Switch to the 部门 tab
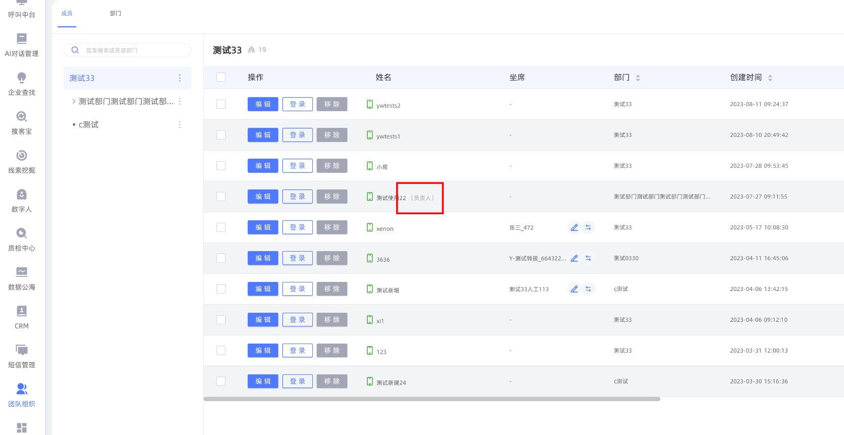The width and height of the screenshot is (844, 435). (x=116, y=14)
